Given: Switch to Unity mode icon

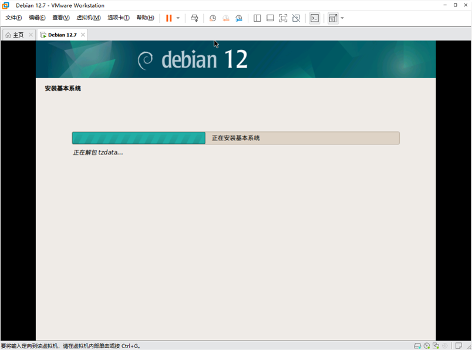Looking at the screenshot, I should [296, 18].
